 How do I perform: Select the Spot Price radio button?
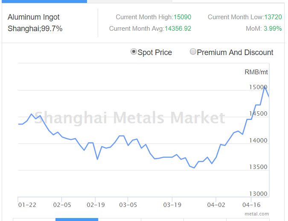coord(134,52)
